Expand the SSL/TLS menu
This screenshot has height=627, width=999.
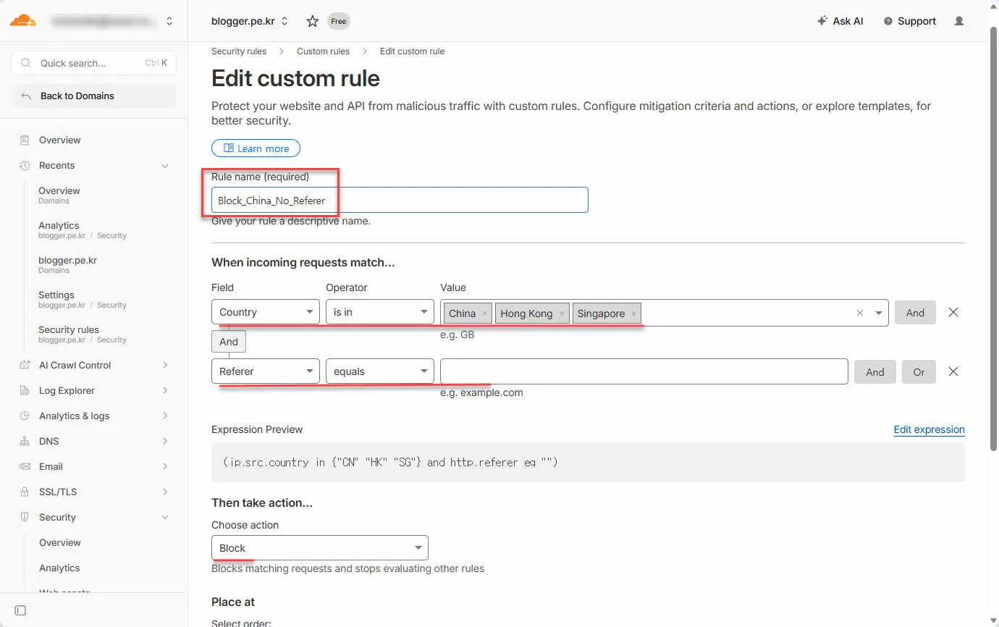[x=165, y=492]
